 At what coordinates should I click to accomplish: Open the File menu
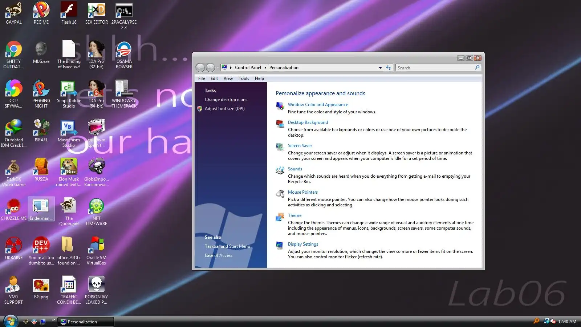202,78
